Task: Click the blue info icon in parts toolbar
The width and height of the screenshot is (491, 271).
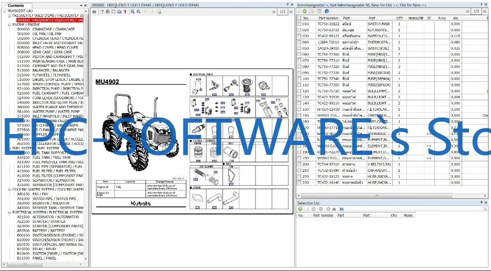Action: [x=327, y=11]
